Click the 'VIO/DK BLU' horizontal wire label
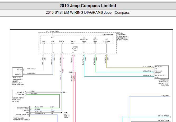The width and height of the screenshot is (176, 122). click(x=31, y=73)
